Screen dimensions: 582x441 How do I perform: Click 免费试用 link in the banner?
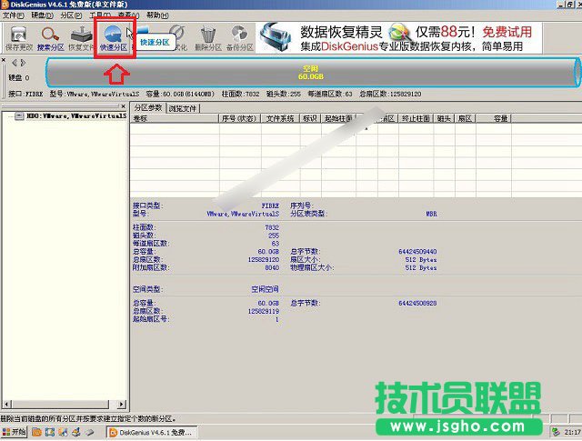(507, 32)
